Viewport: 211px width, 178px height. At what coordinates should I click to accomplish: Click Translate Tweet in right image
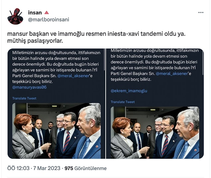pos(123,102)
